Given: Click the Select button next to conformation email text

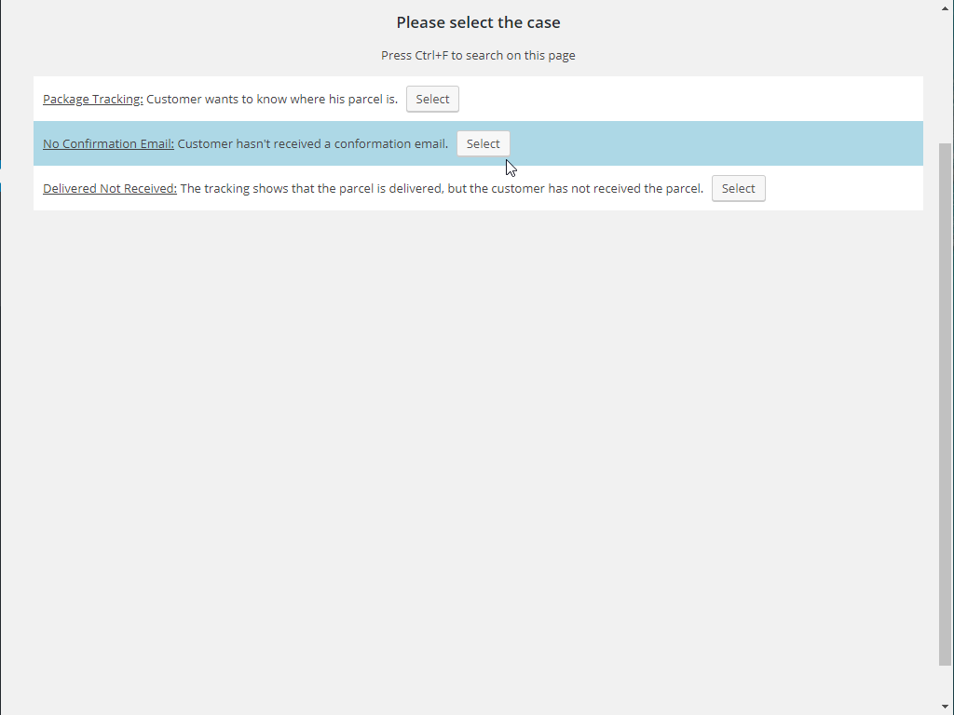Looking at the screenshot, I should click(483, 143).
